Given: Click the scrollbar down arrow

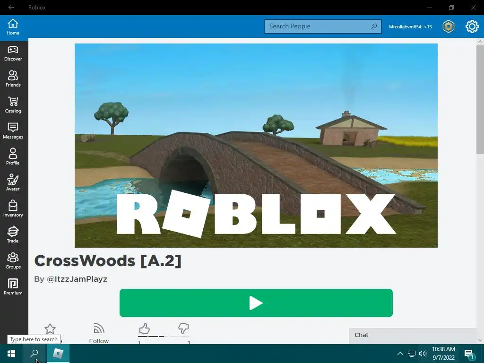Looking at the screenshot, I should pyautogui.click(x=480, y=340).
